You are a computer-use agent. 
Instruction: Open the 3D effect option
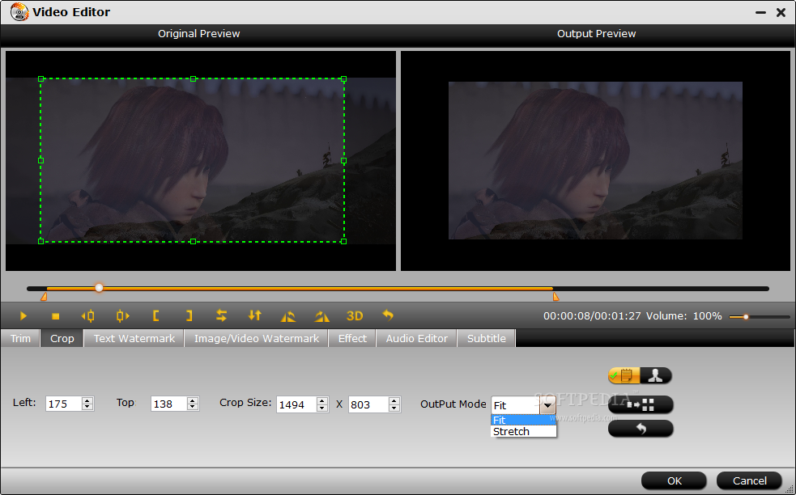click(355, 316)
